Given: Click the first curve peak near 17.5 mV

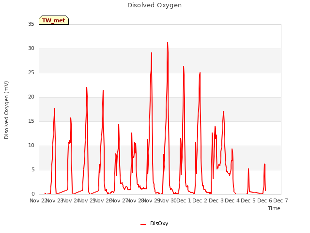Looking at the screenshot, I should click(x=55, y=109).
